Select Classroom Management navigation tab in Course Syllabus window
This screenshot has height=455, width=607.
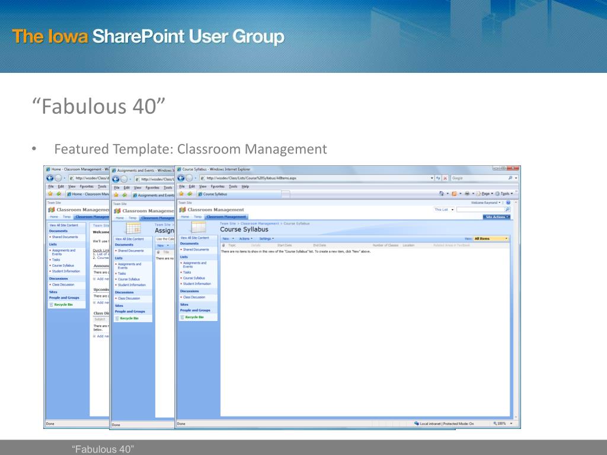[x=226, y=217]
